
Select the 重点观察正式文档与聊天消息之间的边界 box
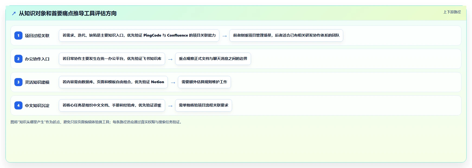point(213,59)
